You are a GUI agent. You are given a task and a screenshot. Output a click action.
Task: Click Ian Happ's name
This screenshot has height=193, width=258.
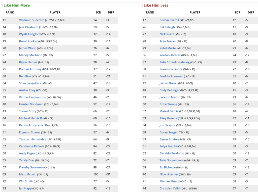(x=25, y=188)
